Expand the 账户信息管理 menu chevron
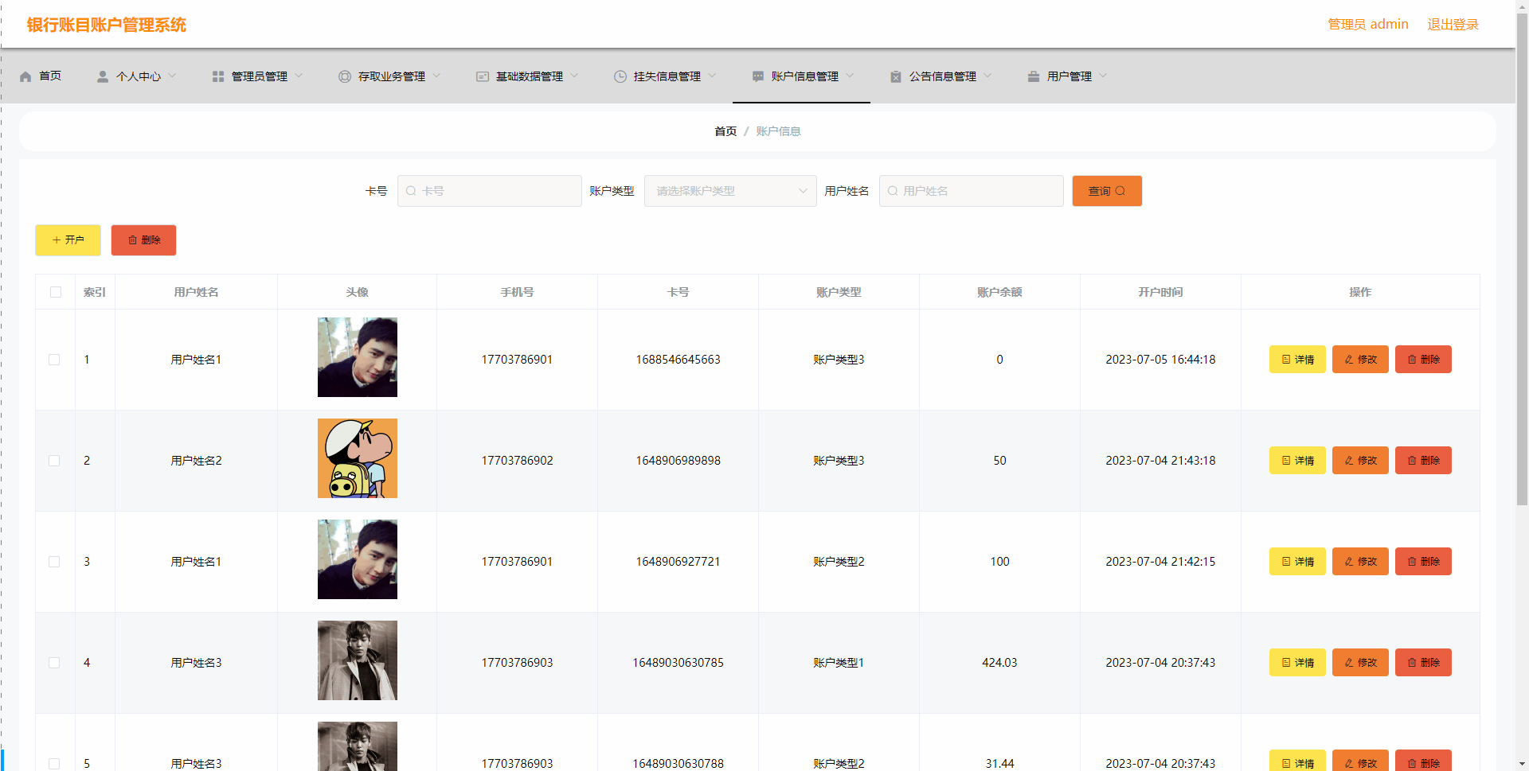Viewport: 1529px width, 771px height. pyautogui.click(x=850, y=76)
